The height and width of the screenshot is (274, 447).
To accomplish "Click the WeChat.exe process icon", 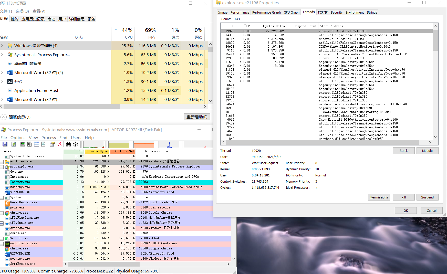I will (x=7, y=238).
